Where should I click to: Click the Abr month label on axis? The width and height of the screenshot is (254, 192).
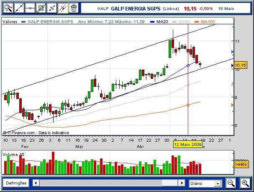(140, 147)
